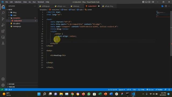Open editor more actions ellipsis

[x=169, y=6]
